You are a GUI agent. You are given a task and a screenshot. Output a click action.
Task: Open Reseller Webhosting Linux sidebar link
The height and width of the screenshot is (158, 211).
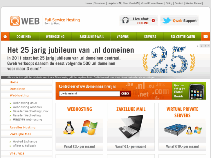pos(30,111)
